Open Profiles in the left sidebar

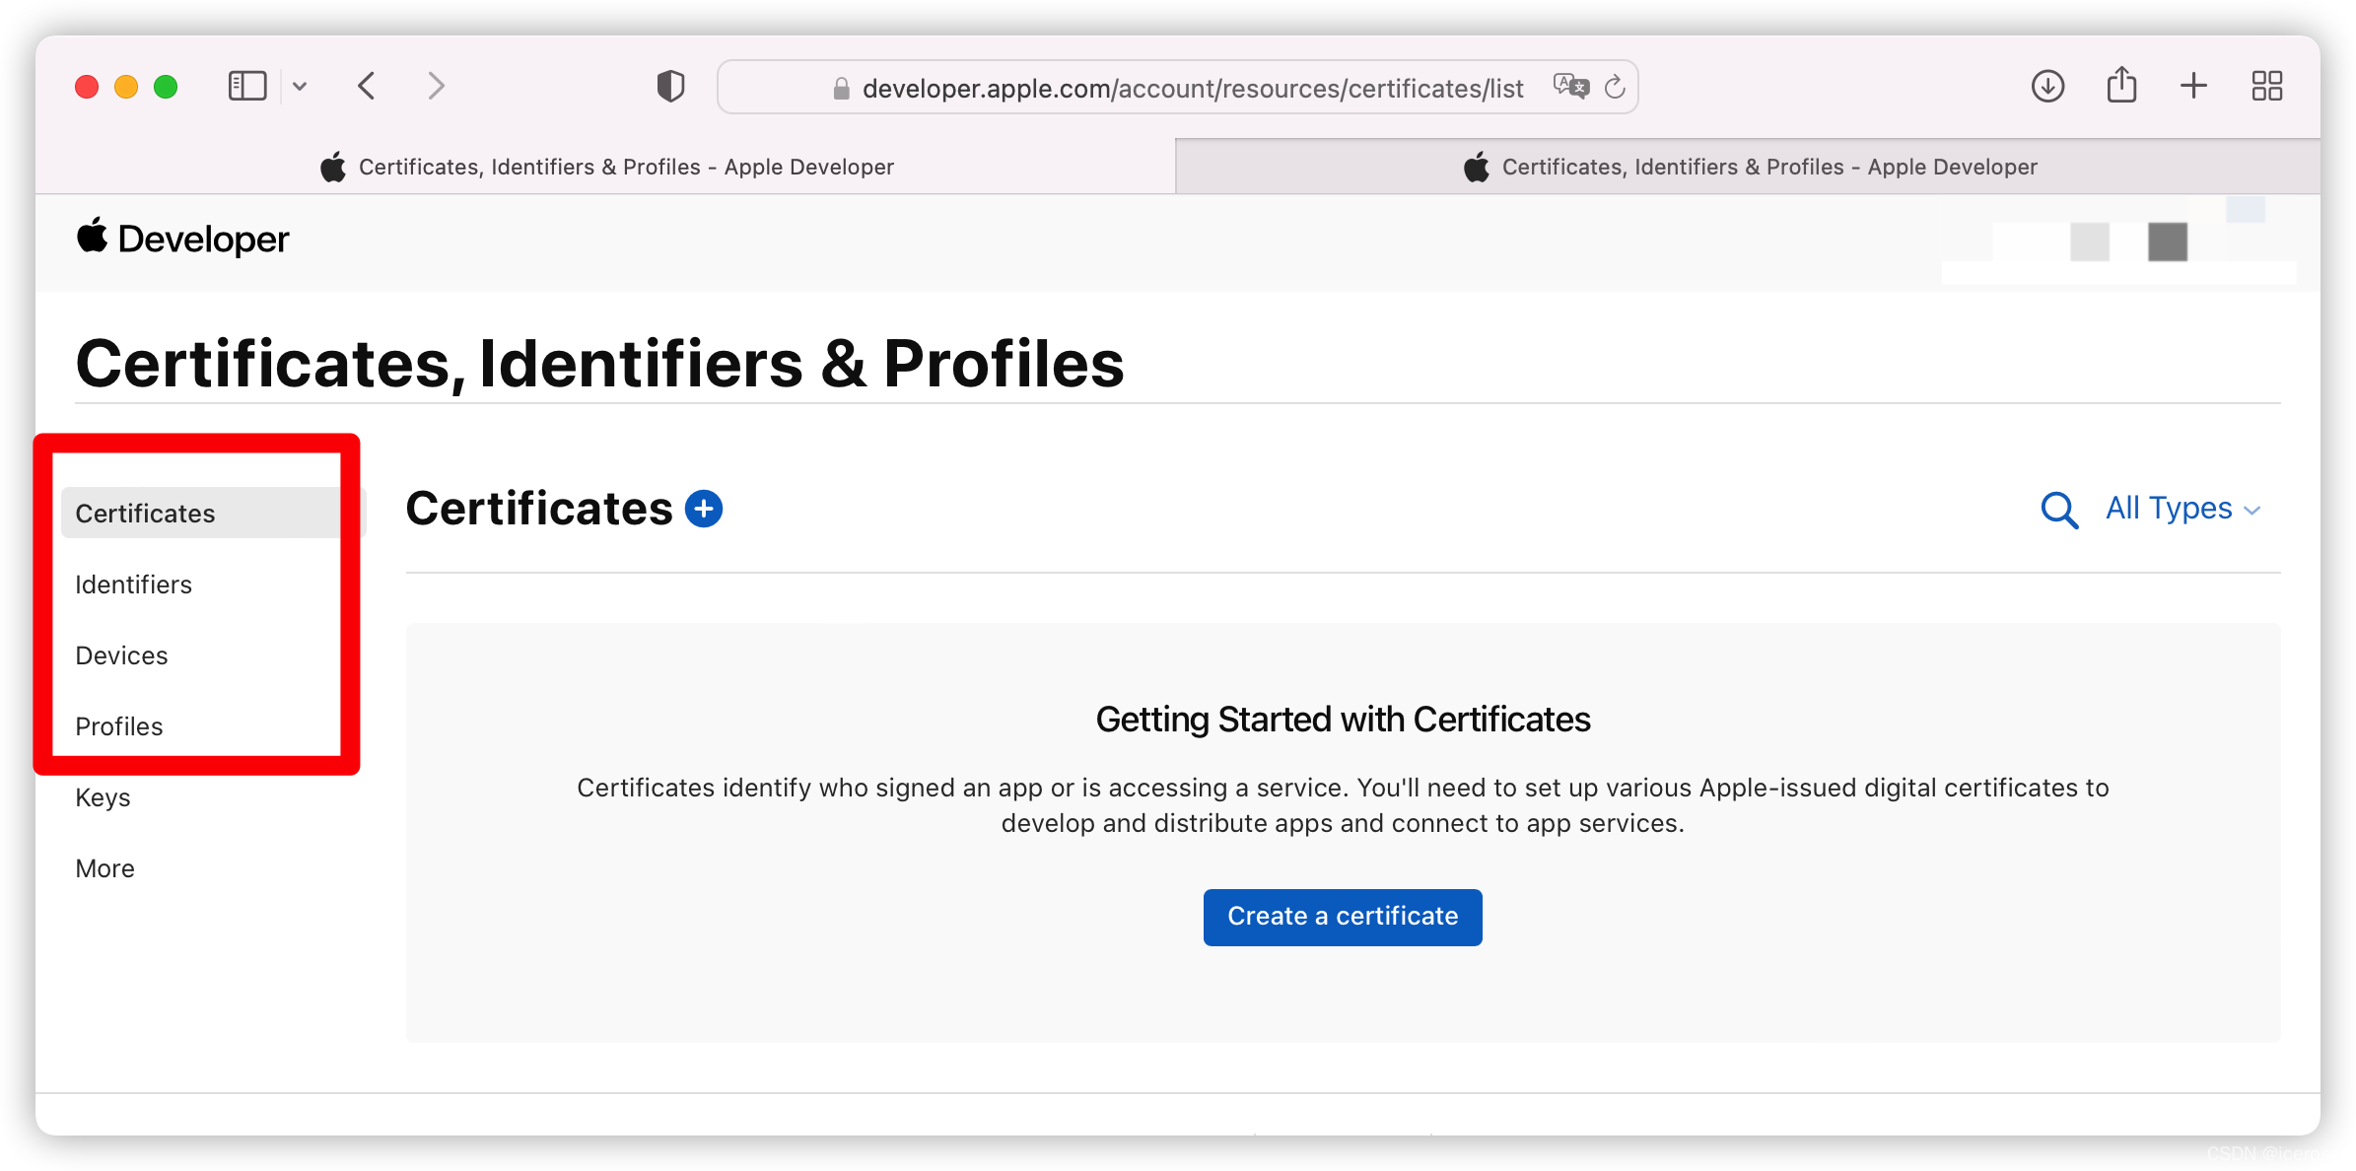(x=119, y=726)
